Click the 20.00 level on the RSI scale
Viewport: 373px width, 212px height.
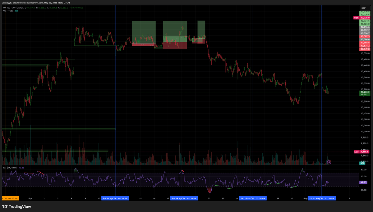point(363,190)
